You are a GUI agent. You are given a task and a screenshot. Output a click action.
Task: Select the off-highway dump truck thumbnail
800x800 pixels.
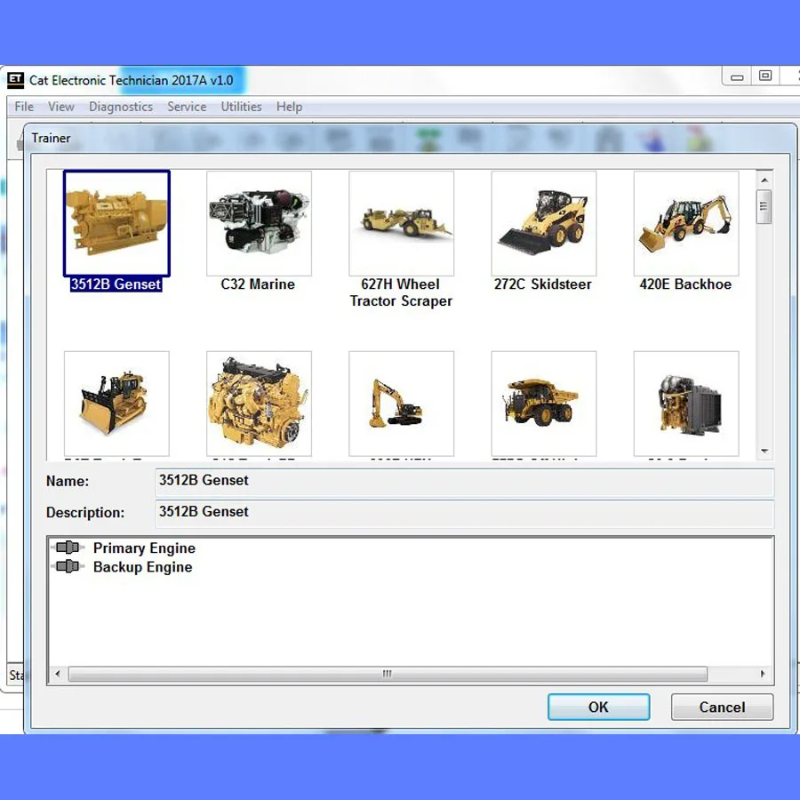tap(544, 404)
